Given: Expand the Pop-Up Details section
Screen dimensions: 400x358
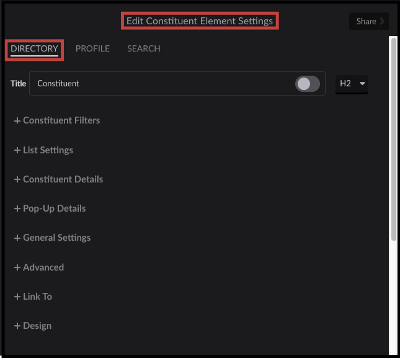Looking at the screenshot, I should [50, 208].
